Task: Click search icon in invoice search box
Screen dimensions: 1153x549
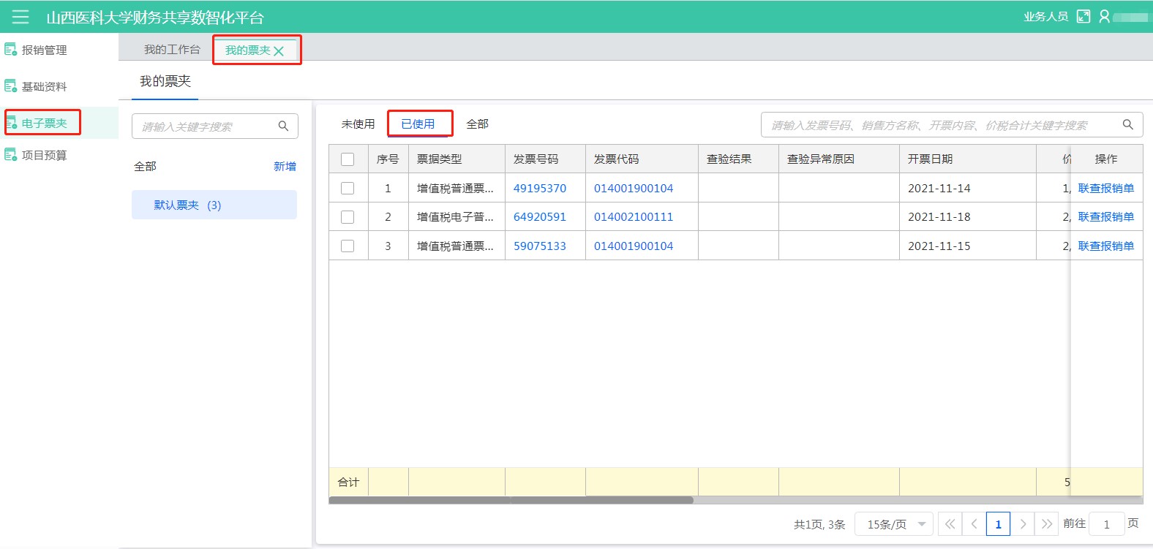Action: pyautogui.click(x=1127, y=125)
